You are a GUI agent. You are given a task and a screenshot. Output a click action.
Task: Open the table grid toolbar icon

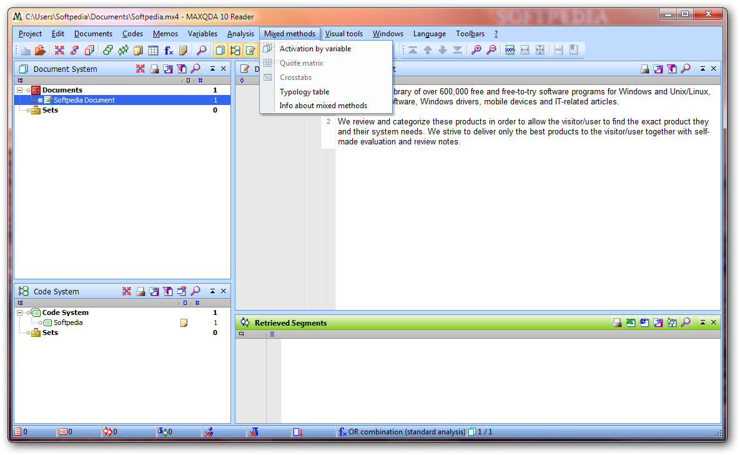pyautogui.click(x=154, y=50)
